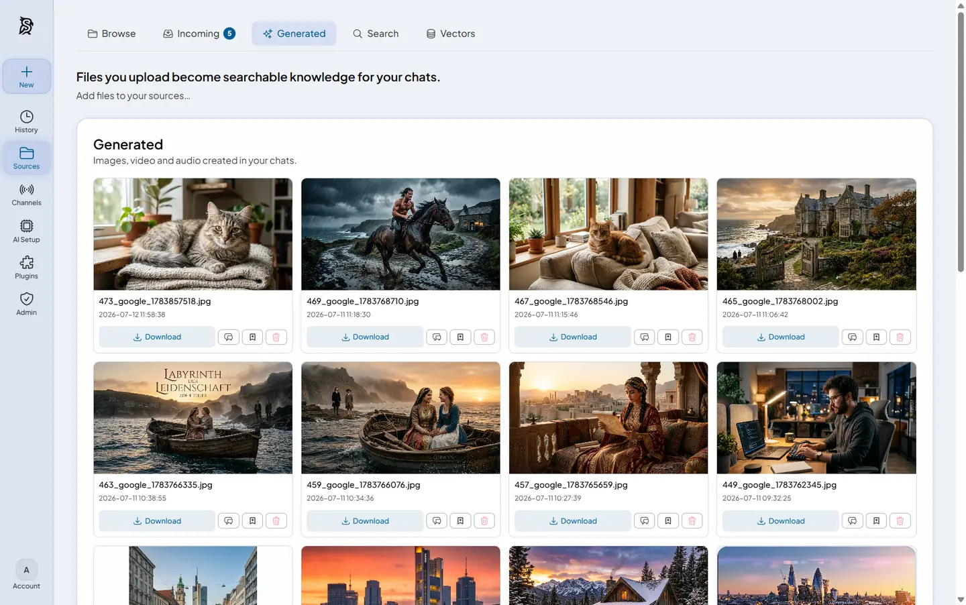Open chat icon for 467_google_1783768546.jpg
The height and width of the screenshot is (605, 966).
644,337
